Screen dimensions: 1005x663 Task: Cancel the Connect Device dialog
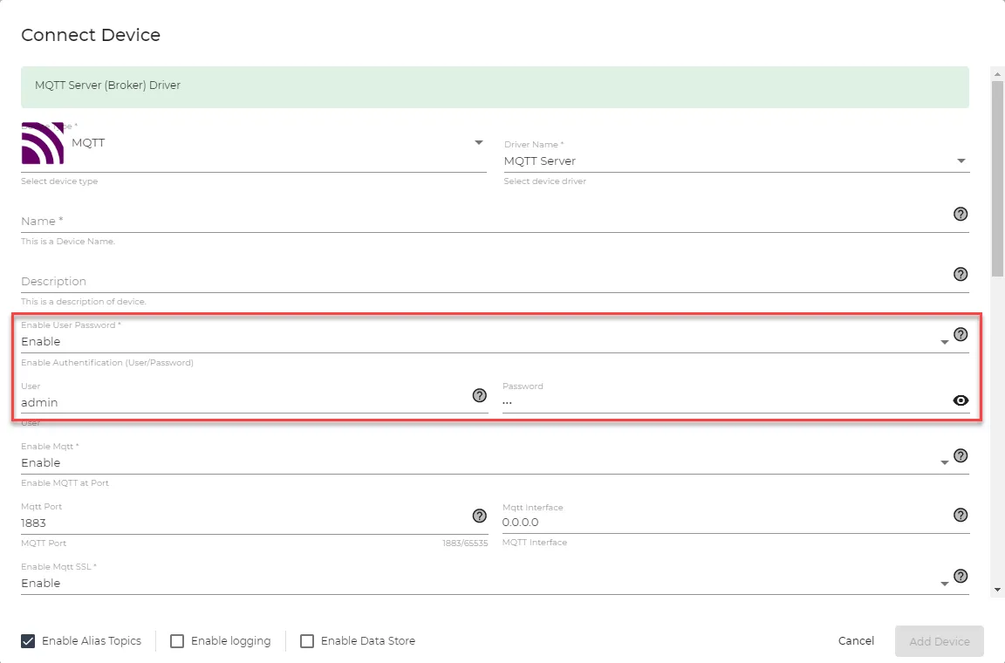pyautogui.click(x=856, y=640)
